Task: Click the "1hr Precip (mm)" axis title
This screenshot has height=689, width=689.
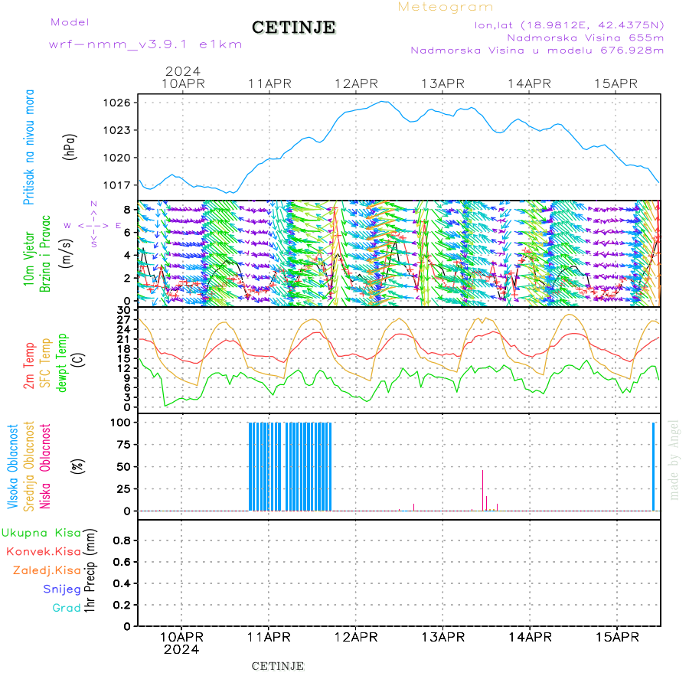Action: point(90,570)
